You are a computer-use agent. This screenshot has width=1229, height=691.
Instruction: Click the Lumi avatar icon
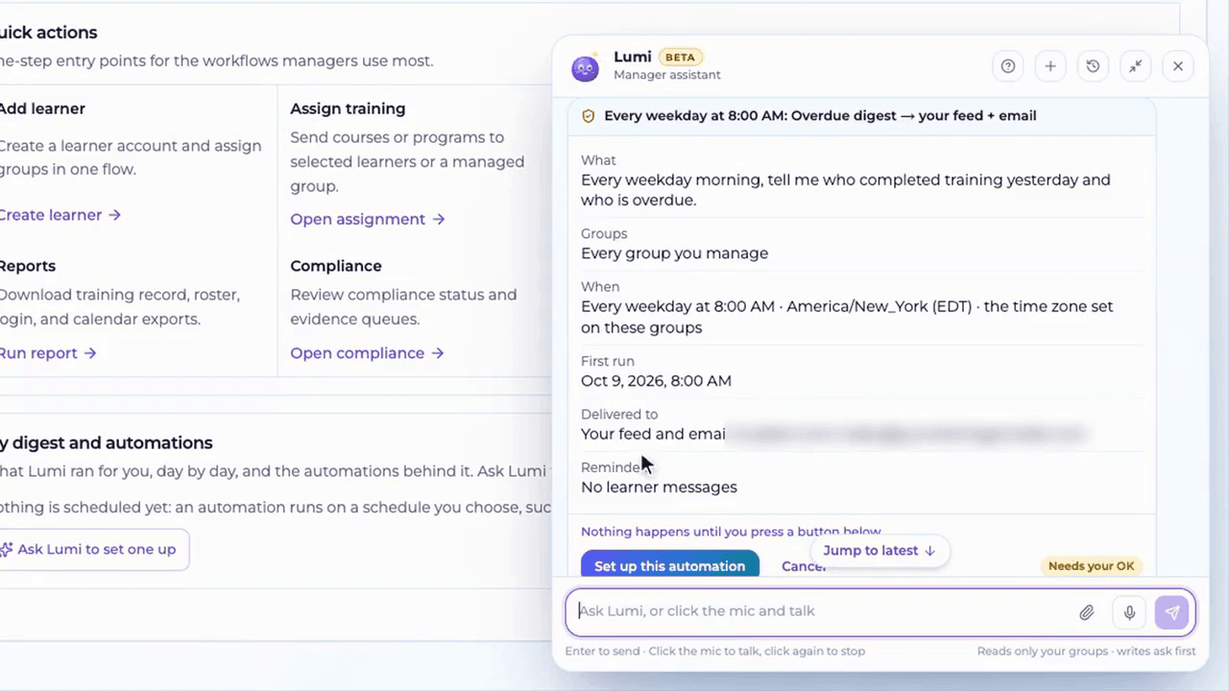click(x=585, y=67)
